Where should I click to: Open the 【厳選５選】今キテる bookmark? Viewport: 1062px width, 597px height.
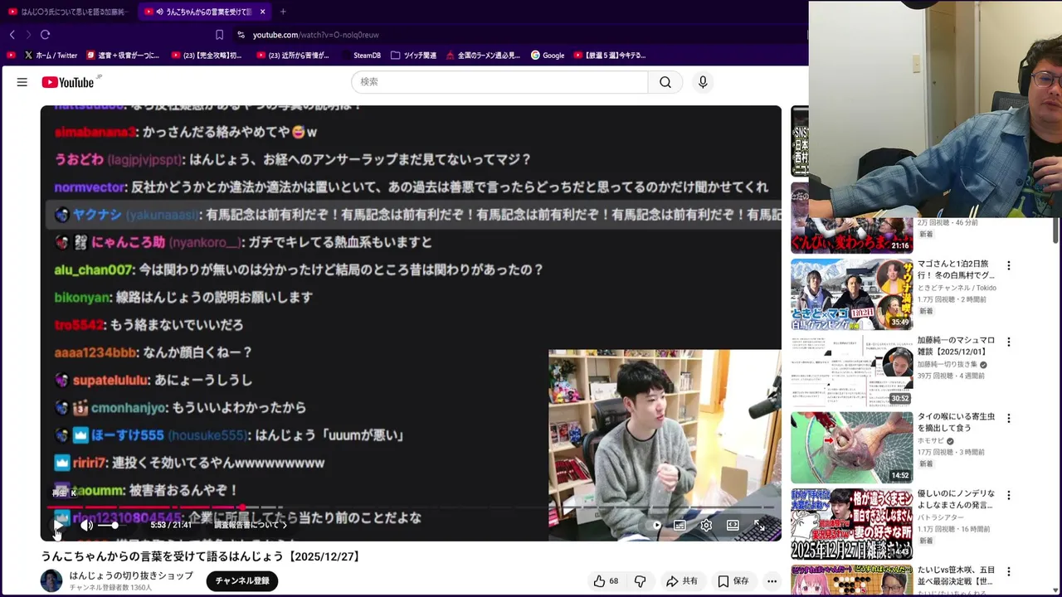610,56
